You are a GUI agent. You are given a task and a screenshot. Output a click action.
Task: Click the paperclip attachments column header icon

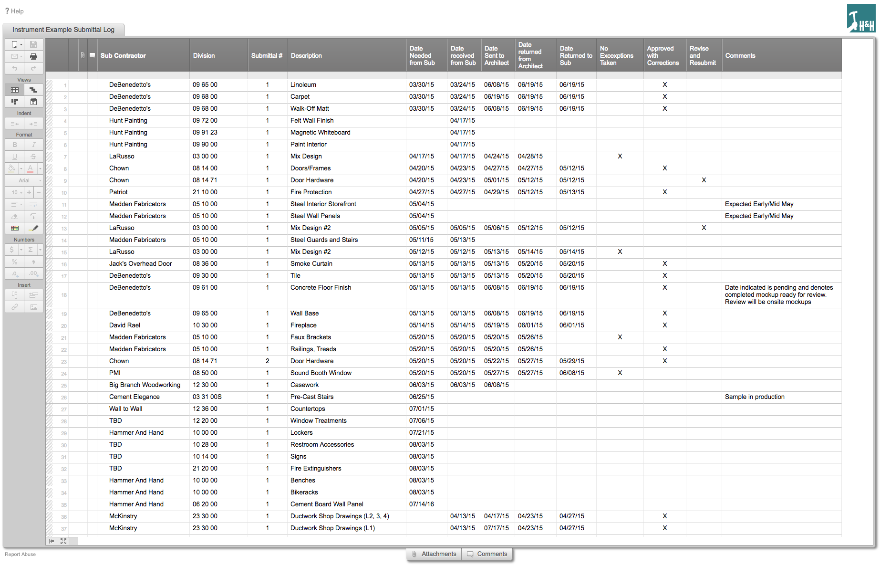click(83, 55)
